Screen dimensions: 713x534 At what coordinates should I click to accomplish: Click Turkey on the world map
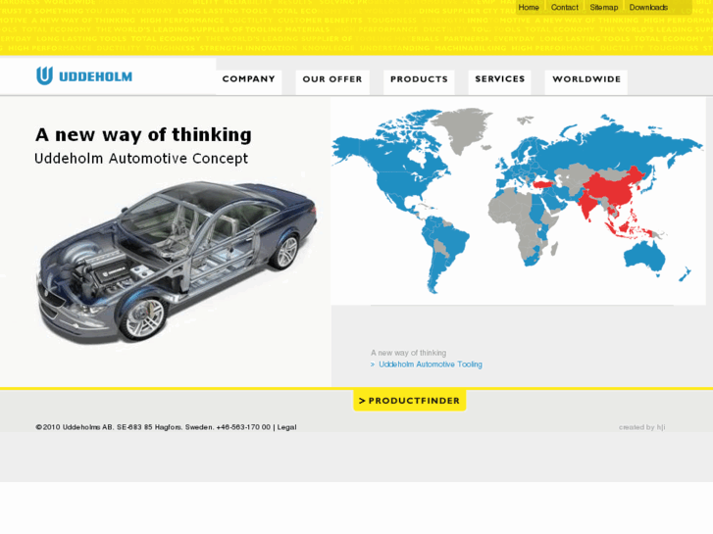(545, 184)
